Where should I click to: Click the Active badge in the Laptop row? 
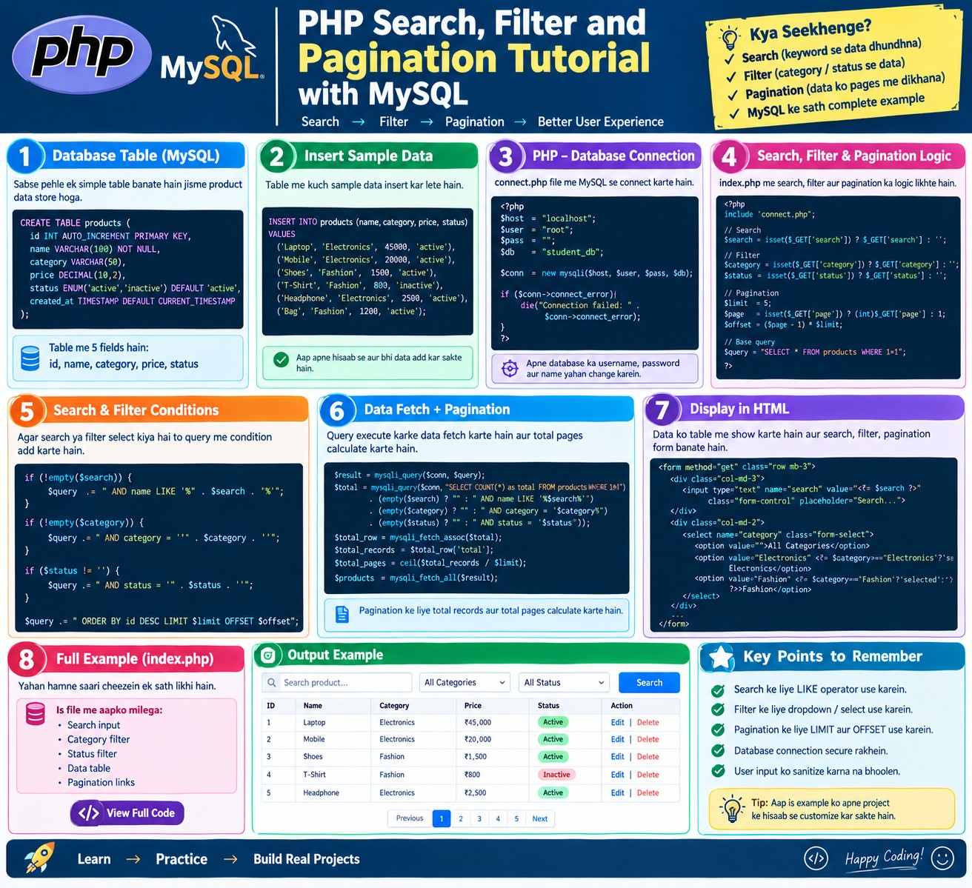553,722
